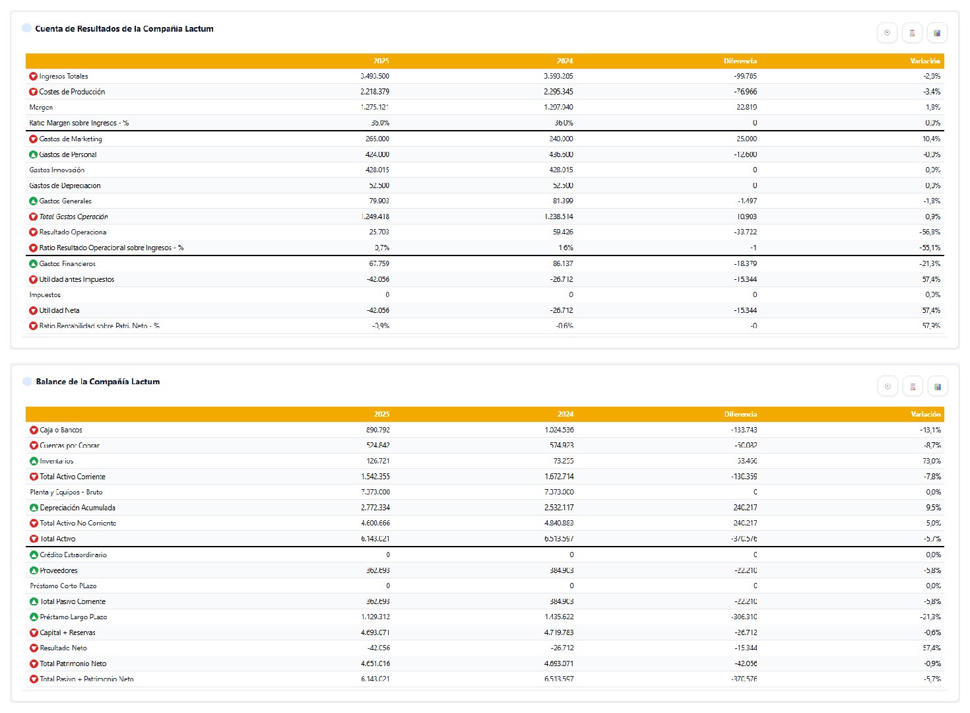Screen dimensions: 970x713
Task: Open the bar chart view for the Balance panel
Action: click(x=938, y=386)
